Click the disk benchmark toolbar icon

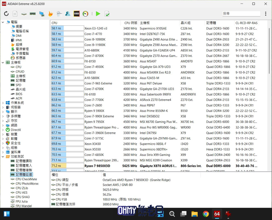point(24,14)
